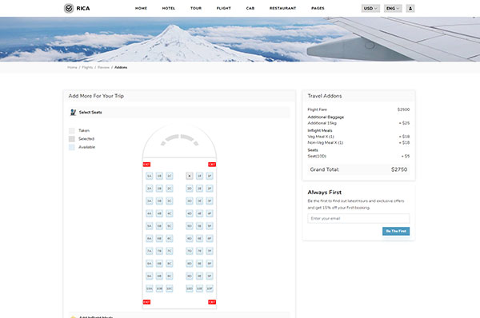This screenshot has width=480, height=318.
Task: Click the Select Seats seat icon
Action: click(x=73, y=112)
